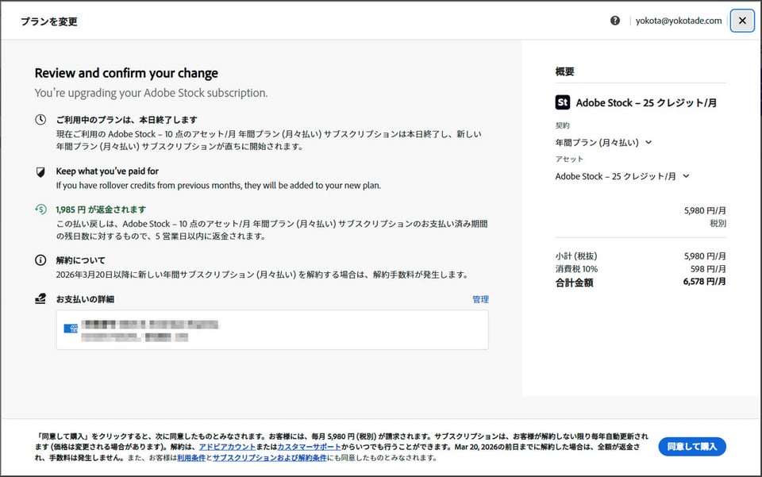The width and height of the screenshot is (762, 477).
Task: Click the 1,985 円が返金されます heading
Action: (101, 210)
